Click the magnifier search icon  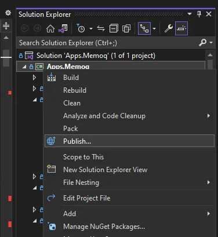tap(202, 42)
